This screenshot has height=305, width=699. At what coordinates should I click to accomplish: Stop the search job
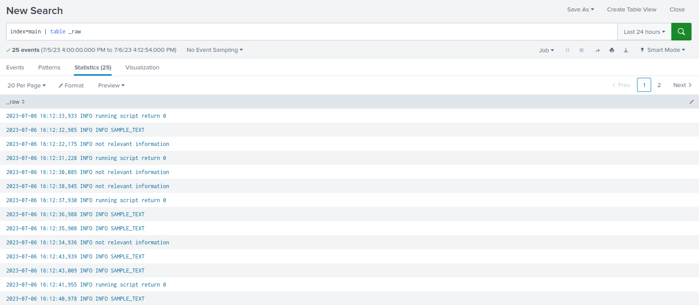tap(581, 50)
